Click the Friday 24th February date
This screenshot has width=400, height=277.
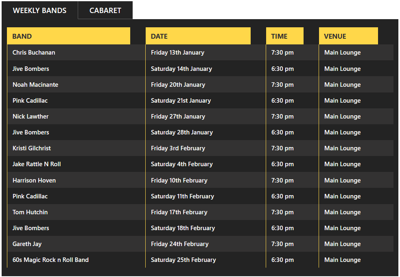tap(179, 244)
